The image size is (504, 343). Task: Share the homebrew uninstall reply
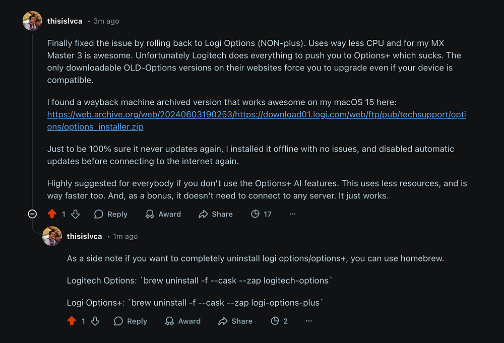coord(235,321)
